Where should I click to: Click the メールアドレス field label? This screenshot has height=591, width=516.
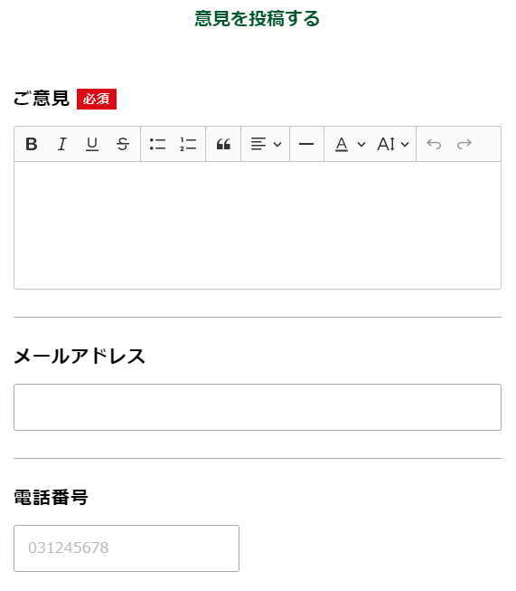80,357
